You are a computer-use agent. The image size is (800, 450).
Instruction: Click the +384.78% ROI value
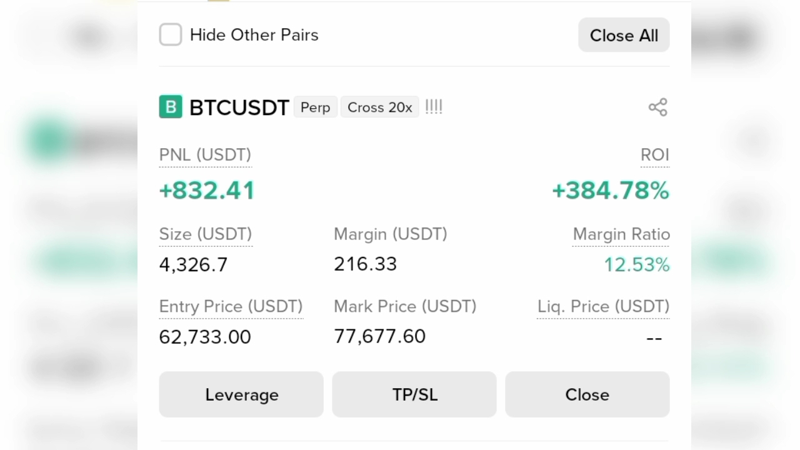click(x=611, y=191)
